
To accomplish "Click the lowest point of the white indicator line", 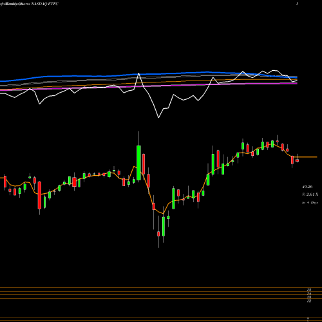I will [158, 118].
